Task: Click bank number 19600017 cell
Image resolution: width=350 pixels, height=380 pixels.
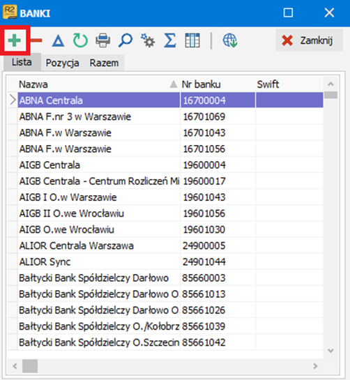Action: [x=218, y=181]
